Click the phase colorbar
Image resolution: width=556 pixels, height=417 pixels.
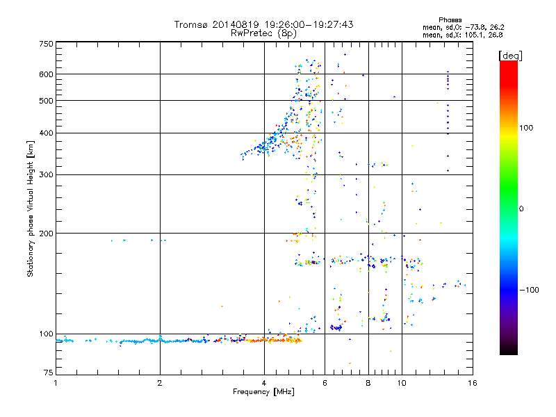click(x=509, y=207)
